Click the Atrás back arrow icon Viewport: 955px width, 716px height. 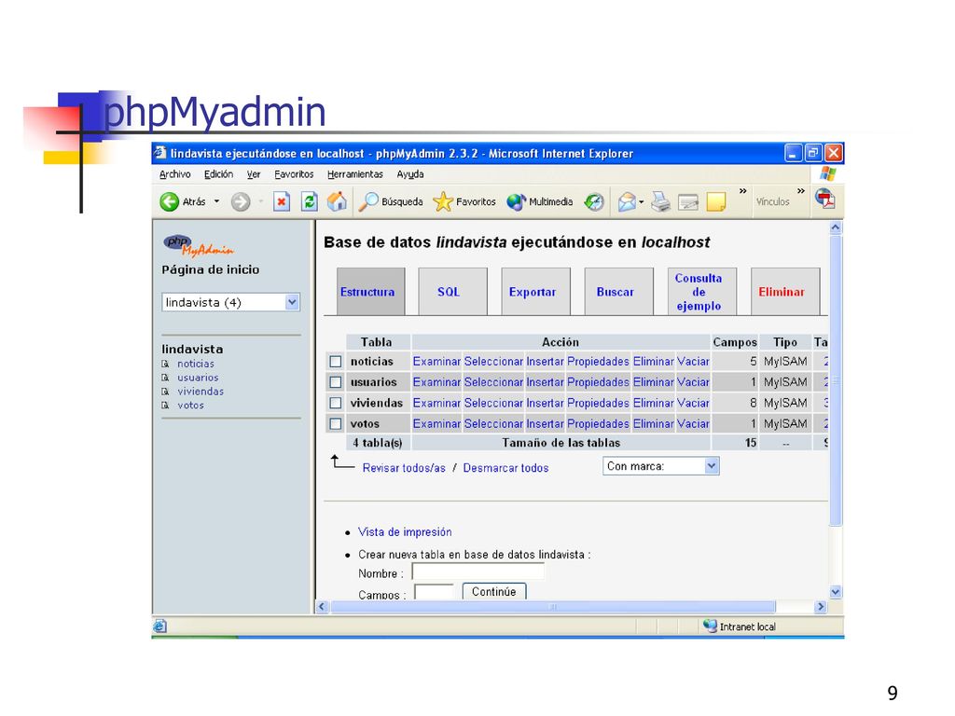tap(169, 201)
